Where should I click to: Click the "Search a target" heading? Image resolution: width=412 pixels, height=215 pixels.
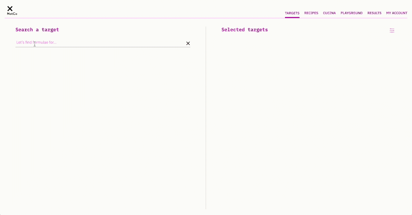pyautogui.click(x=37, y=30)
